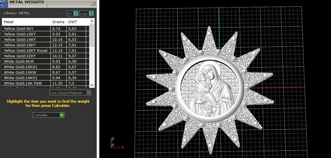Image resolution: width=331 pixels, height=158 pixels.
Task: Select the Yellow Gold:10KY row
Action: pos(45,34)
